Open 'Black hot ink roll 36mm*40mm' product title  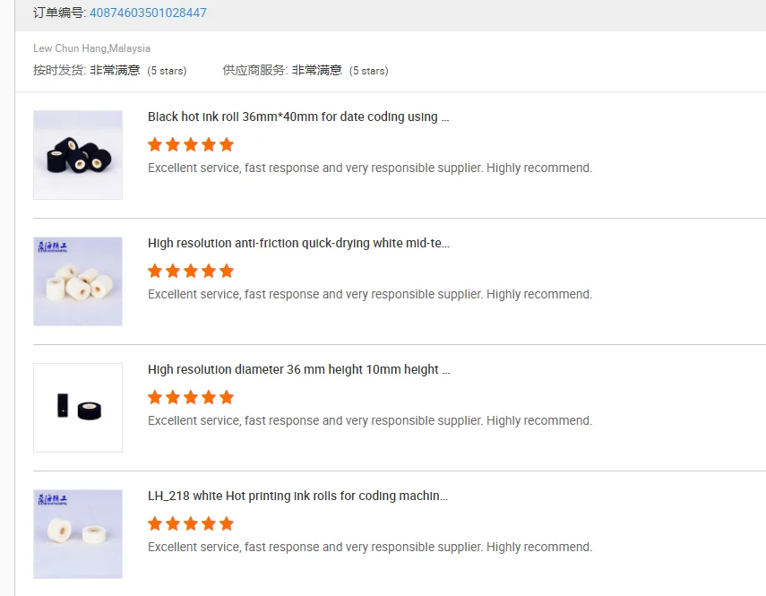(298, 117)
